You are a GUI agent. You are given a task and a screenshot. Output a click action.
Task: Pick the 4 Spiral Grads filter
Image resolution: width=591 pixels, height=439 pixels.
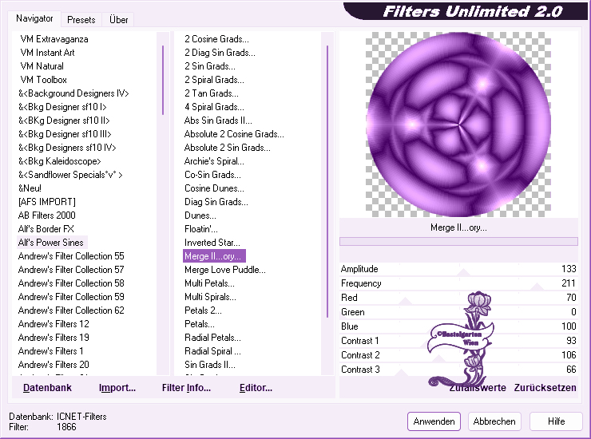(x=214, y=107)
